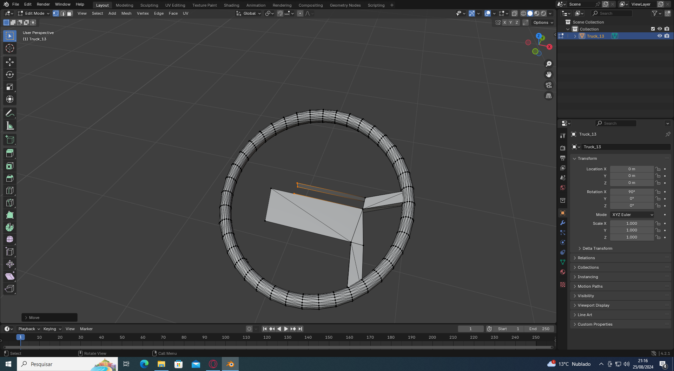
Task: Select the Annotate tool
Action: coord(10,113)
